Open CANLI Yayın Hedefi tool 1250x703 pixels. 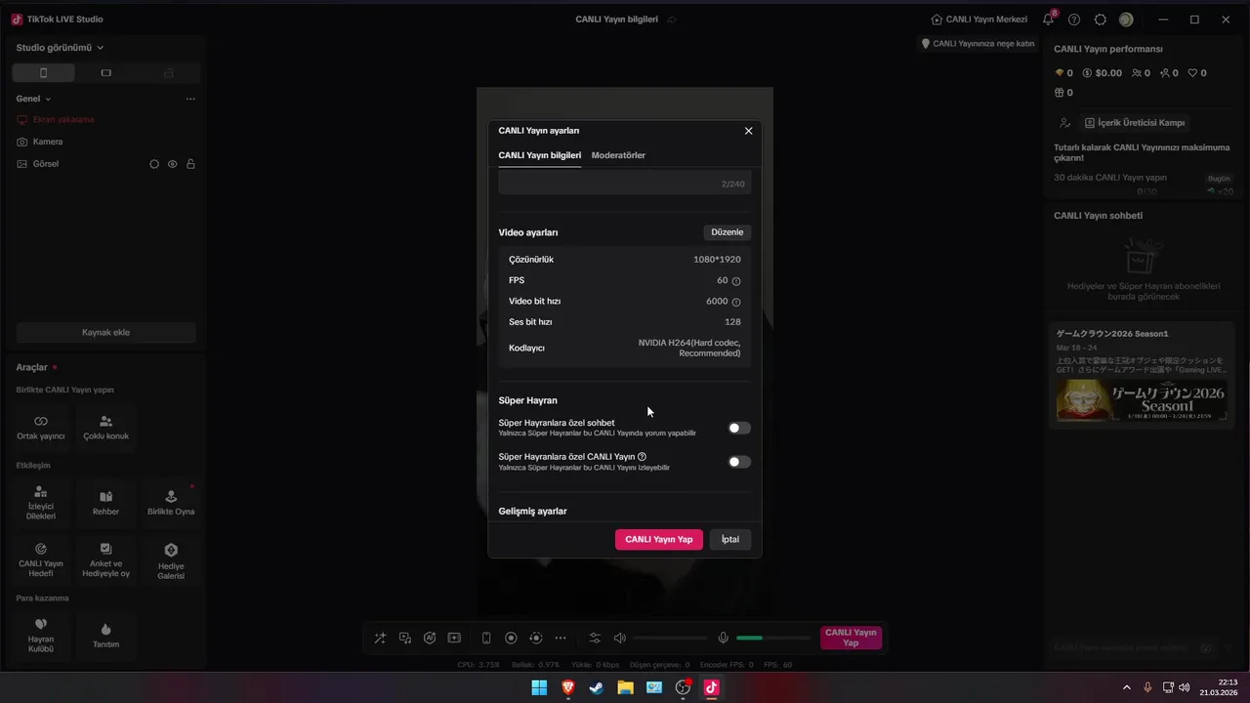[41, 560]
